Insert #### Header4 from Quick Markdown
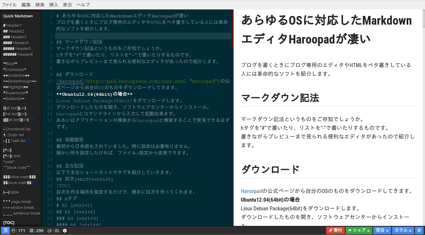Viewport: 425px width, 235px height. pos(16,43)
